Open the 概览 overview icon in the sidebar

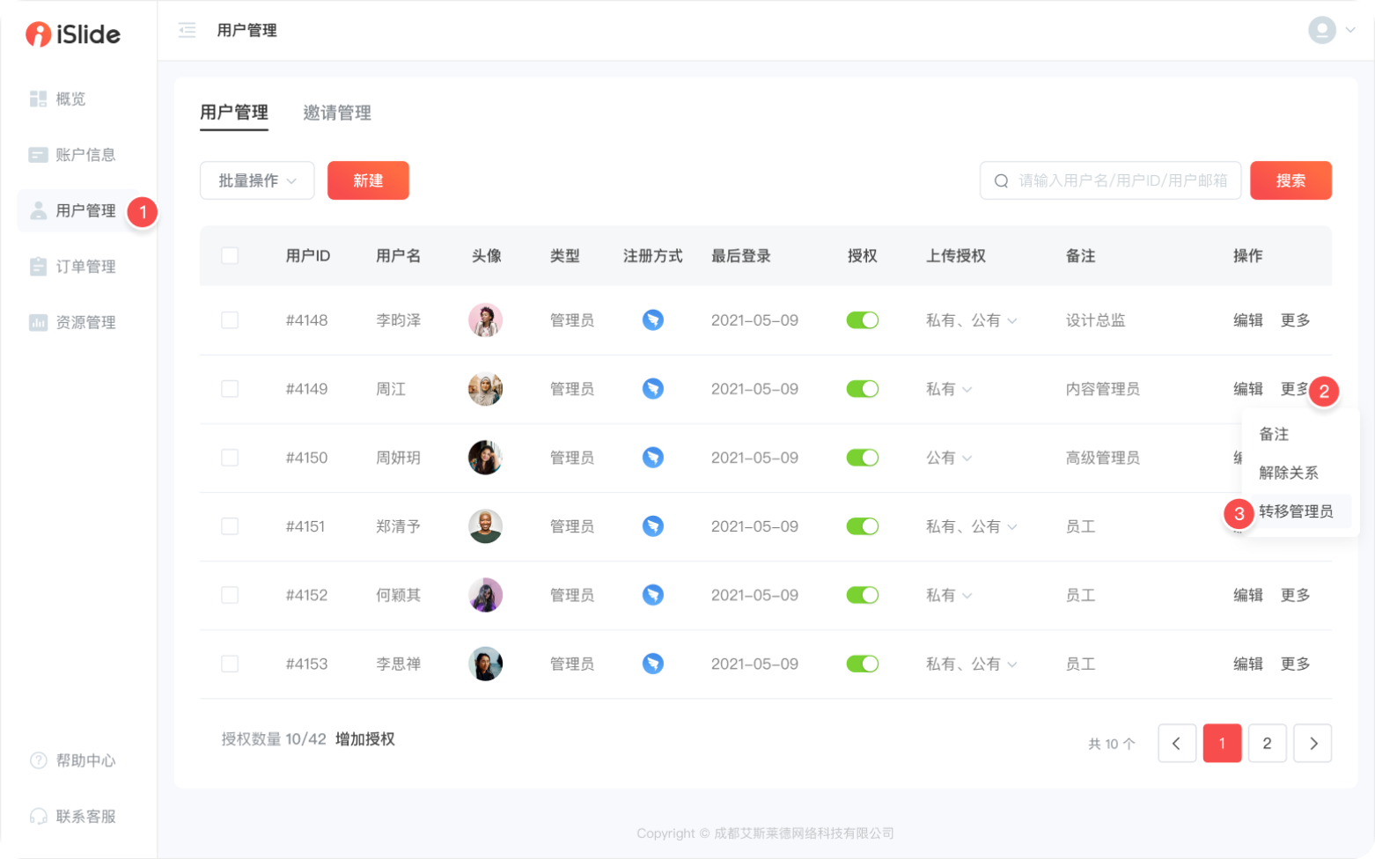click(38, 99)
